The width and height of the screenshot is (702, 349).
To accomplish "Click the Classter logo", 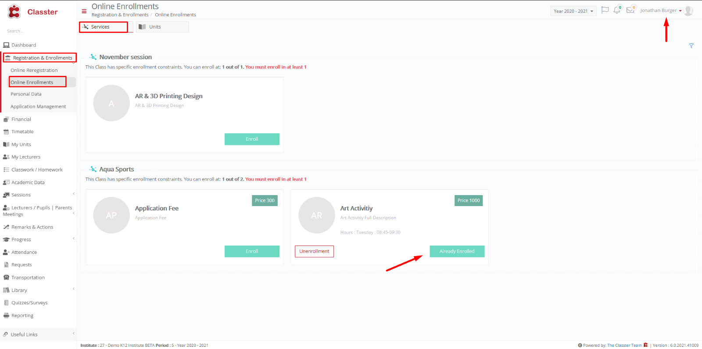I will (x=32, y=12).
